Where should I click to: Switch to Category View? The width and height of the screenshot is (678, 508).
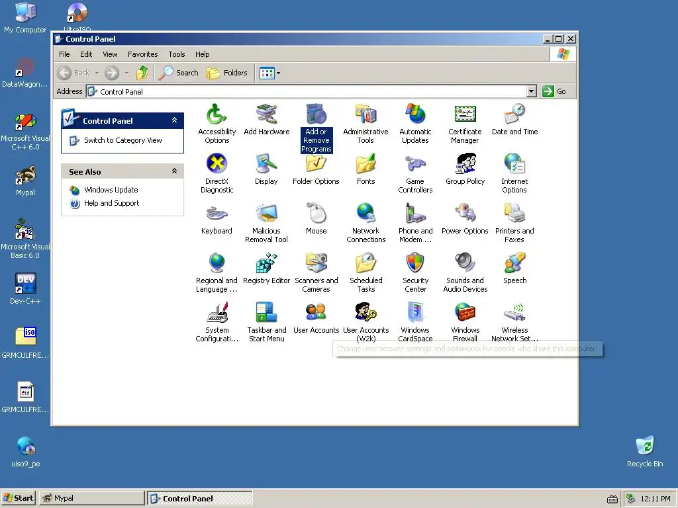122,140
